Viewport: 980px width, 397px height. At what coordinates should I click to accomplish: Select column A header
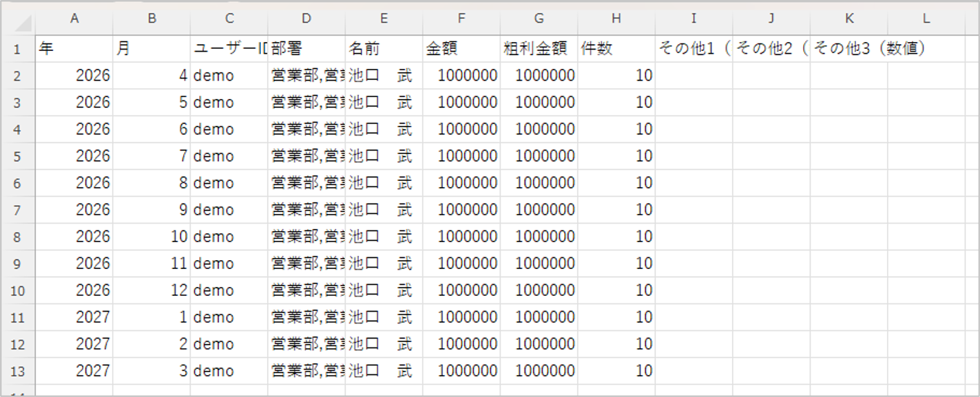(x=74, y=19)
